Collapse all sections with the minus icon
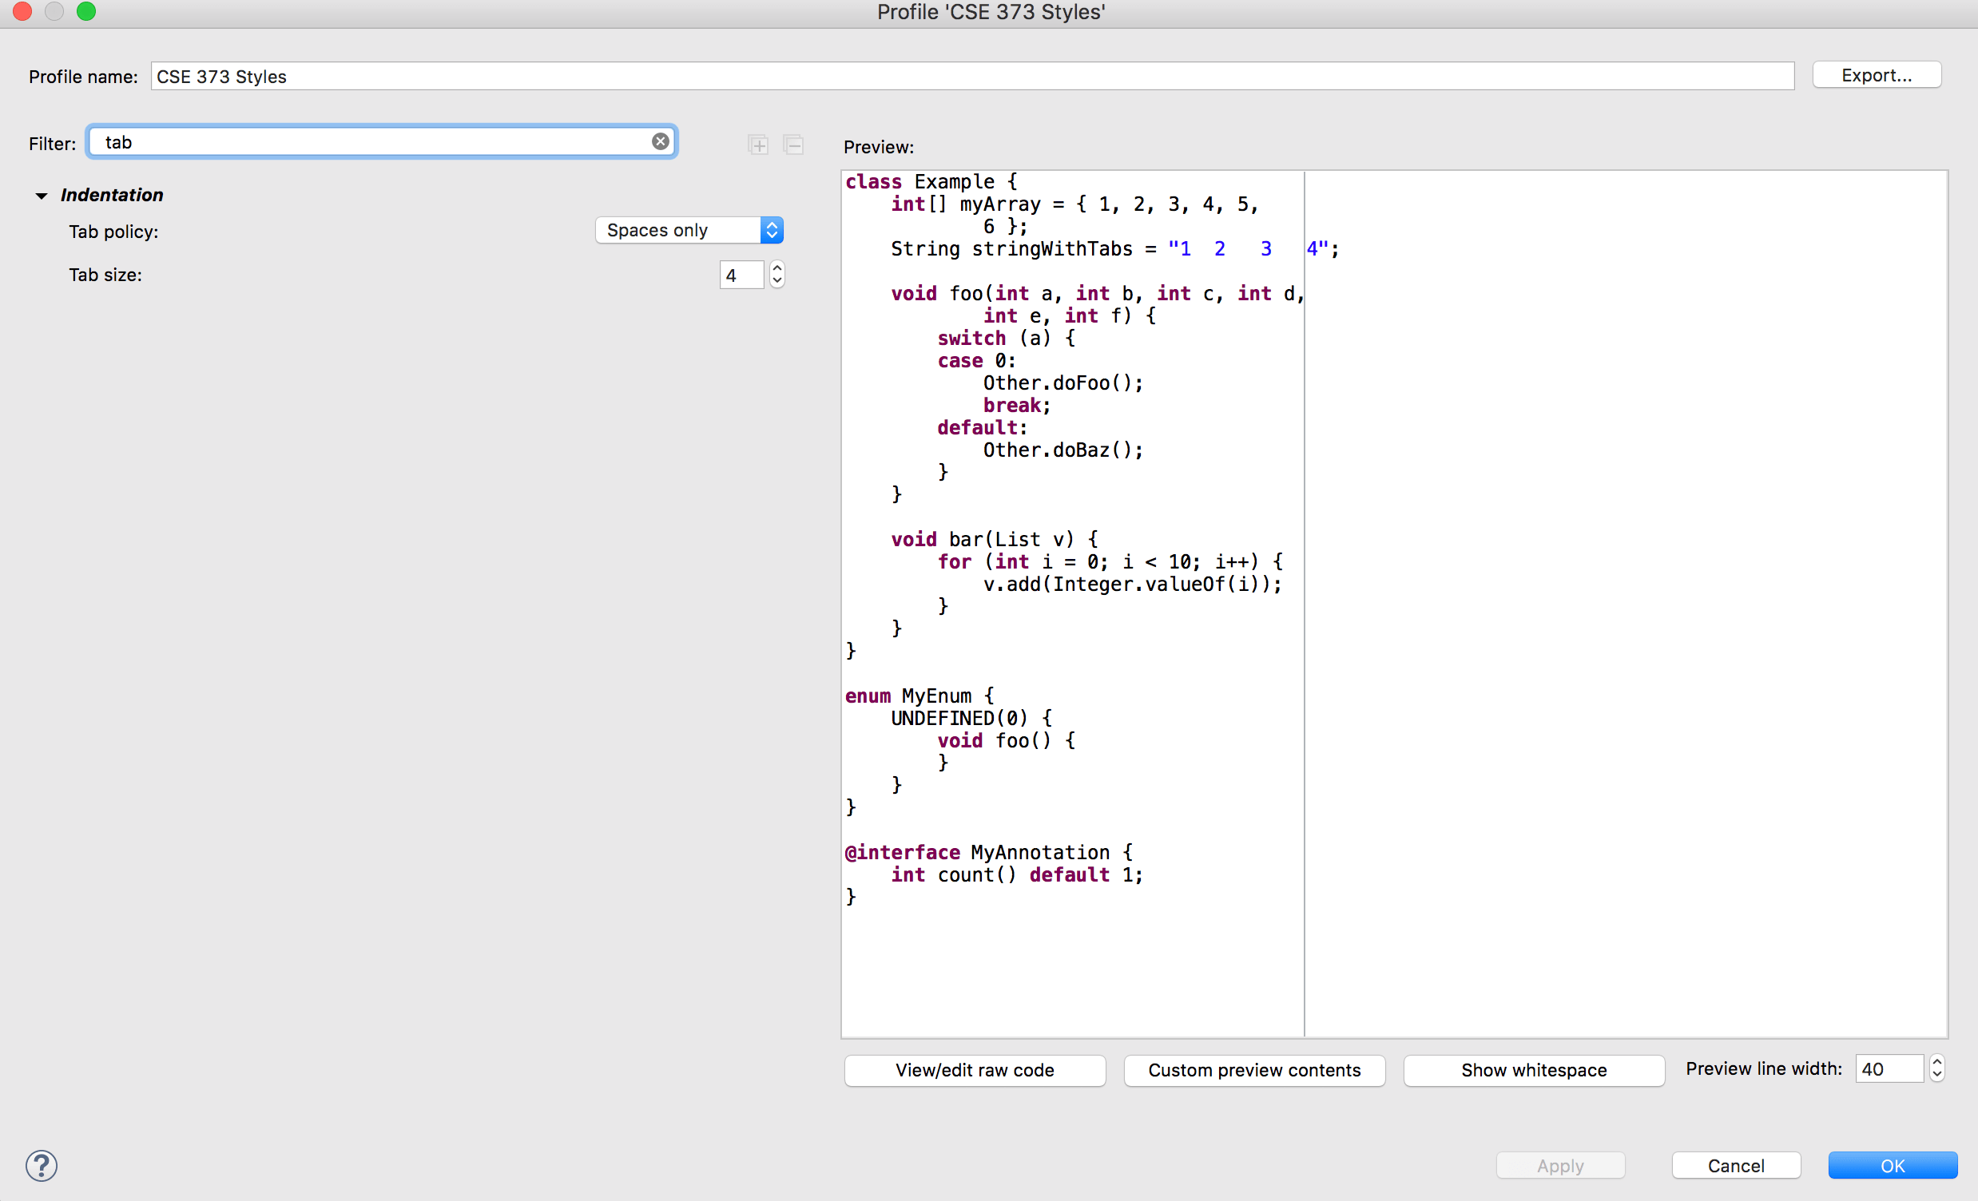 point(793,145)
